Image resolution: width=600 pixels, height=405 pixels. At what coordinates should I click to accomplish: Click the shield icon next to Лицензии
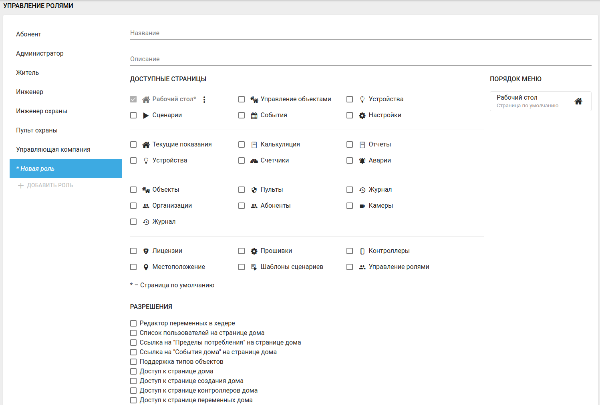tap(146, 251)
